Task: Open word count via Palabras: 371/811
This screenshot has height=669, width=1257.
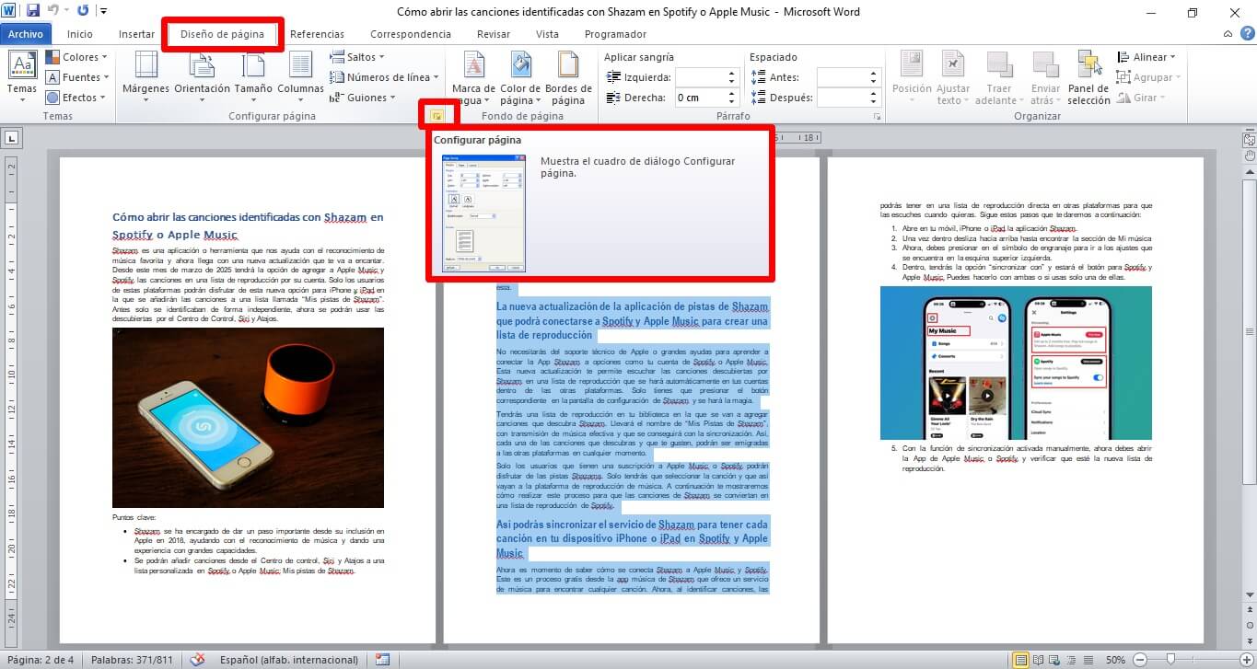Action: coord(132,660)
